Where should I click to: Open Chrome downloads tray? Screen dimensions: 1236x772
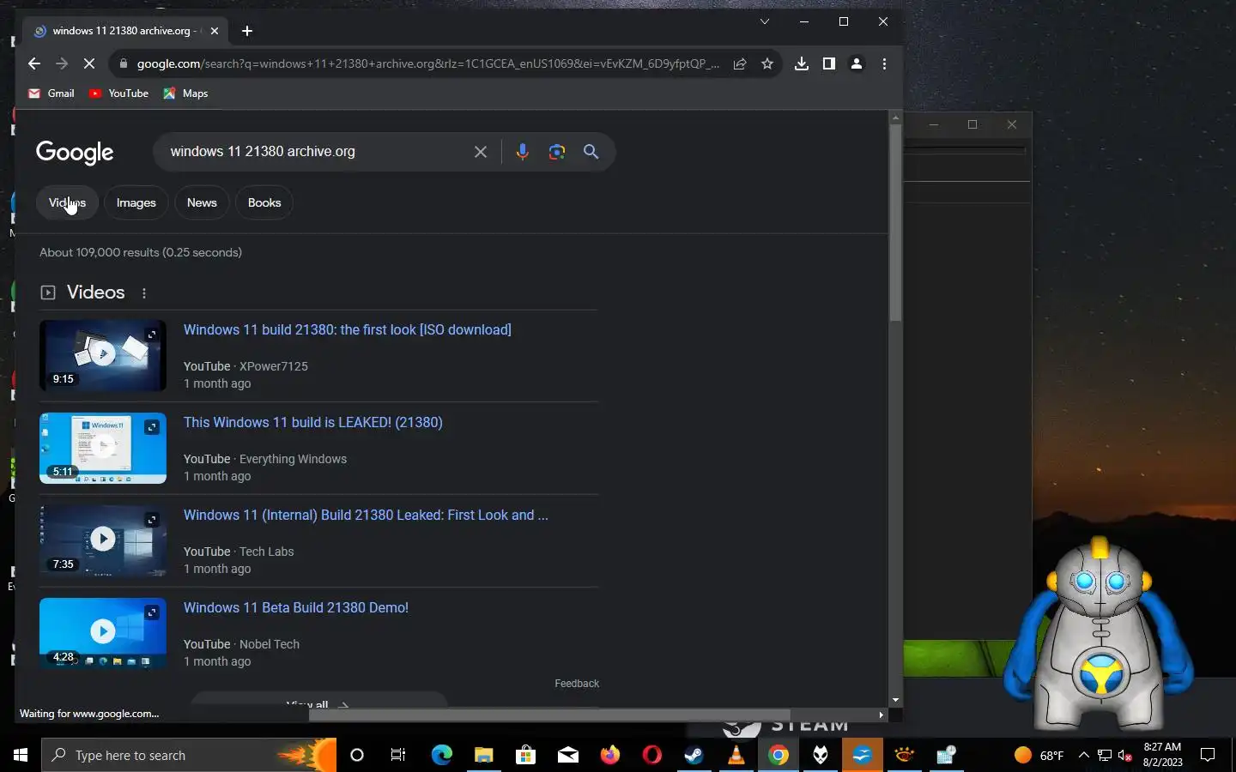801,63
